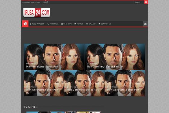Focus the Search input field
The height and width of the screenshot is (113, 169).
[139, 2]
